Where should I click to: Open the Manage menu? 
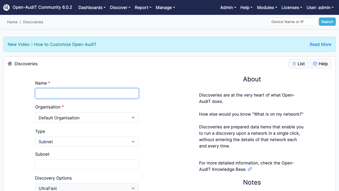[x=165, y=7]
